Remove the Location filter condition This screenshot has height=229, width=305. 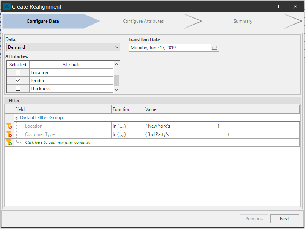pyautogui.click(x=9, y=126)
